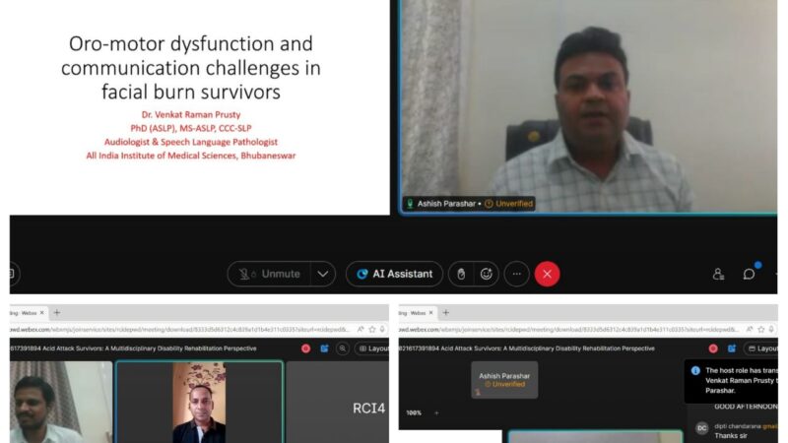Image resolution: width=788 pixels, height=443 pixels.
Task: Click the webex.com address bar in left browser
Action: pyautogui.click(x=177, y=331)
